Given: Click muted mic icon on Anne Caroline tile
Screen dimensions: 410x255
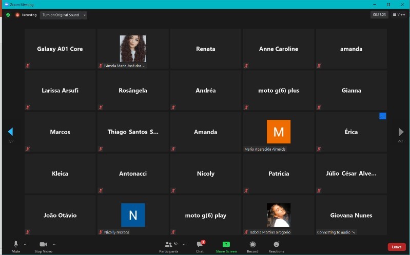Looking at the screenshot, I should [x=246, y=66].
